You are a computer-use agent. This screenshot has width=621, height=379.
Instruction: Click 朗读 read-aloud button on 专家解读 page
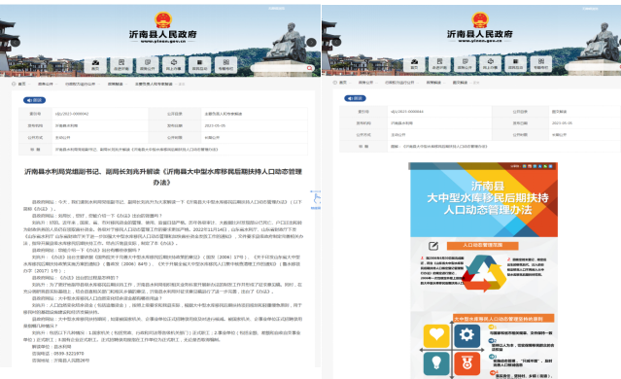[x=34, y=100]
